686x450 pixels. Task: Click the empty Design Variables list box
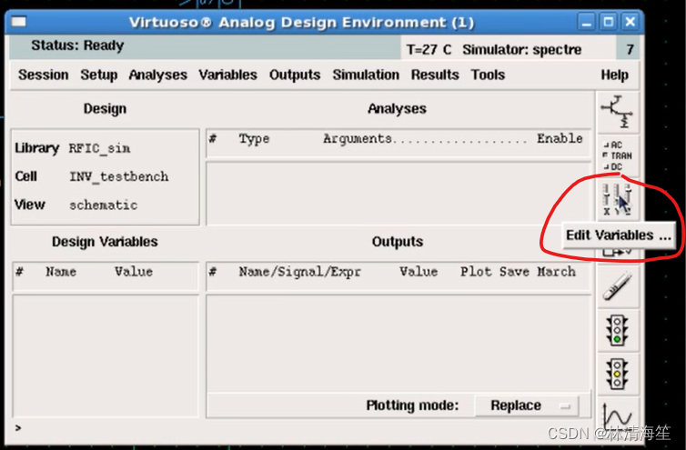pyautogui.click(x=106, y=356)
